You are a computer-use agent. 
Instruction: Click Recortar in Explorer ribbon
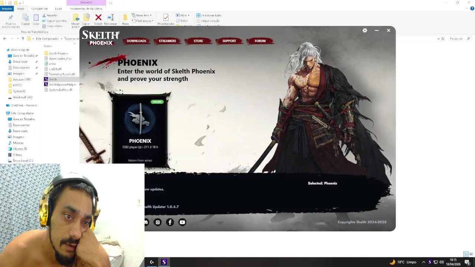coord(50,15)
